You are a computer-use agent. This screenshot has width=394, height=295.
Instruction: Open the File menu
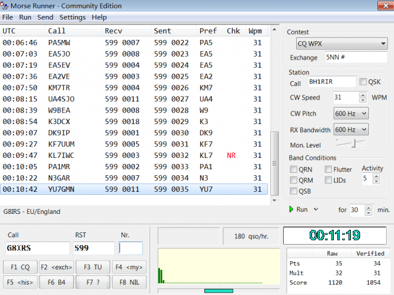point(7,17)
